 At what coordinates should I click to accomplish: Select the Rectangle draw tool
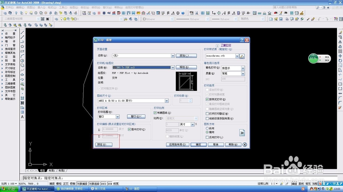tap(22, 51)
